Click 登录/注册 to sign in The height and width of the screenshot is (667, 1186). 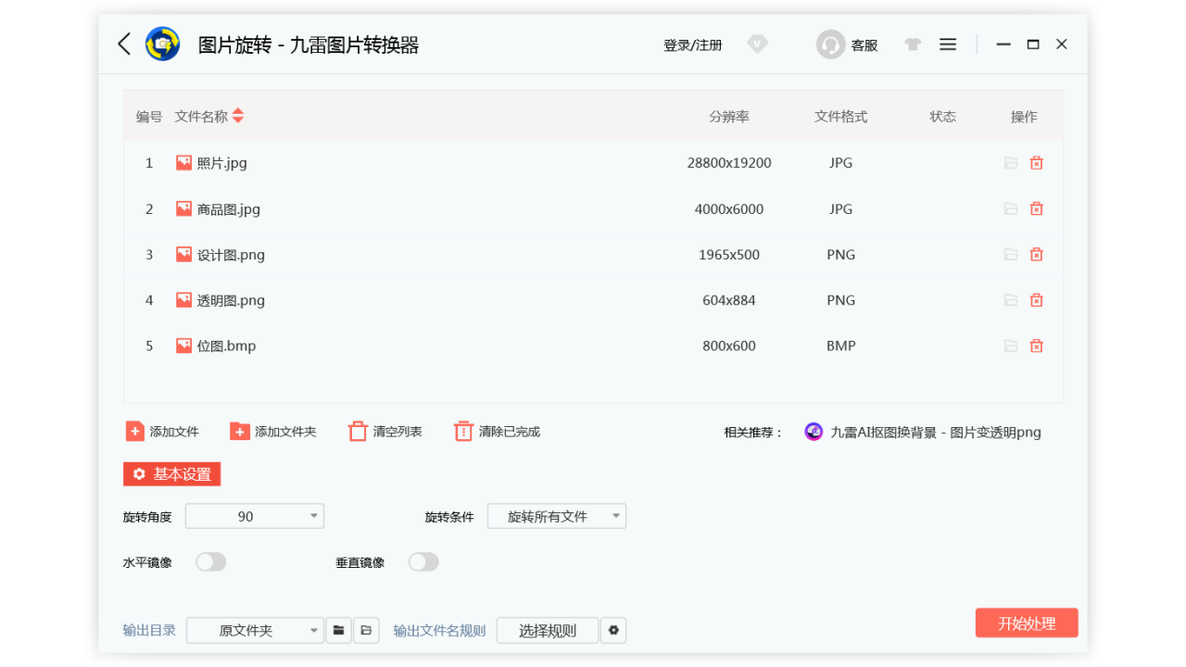692,44
